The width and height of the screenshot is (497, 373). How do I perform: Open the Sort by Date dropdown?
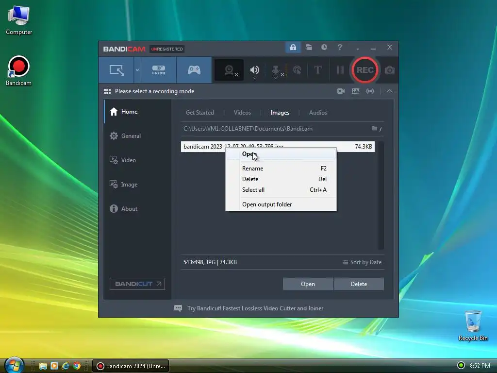(362, 262)
